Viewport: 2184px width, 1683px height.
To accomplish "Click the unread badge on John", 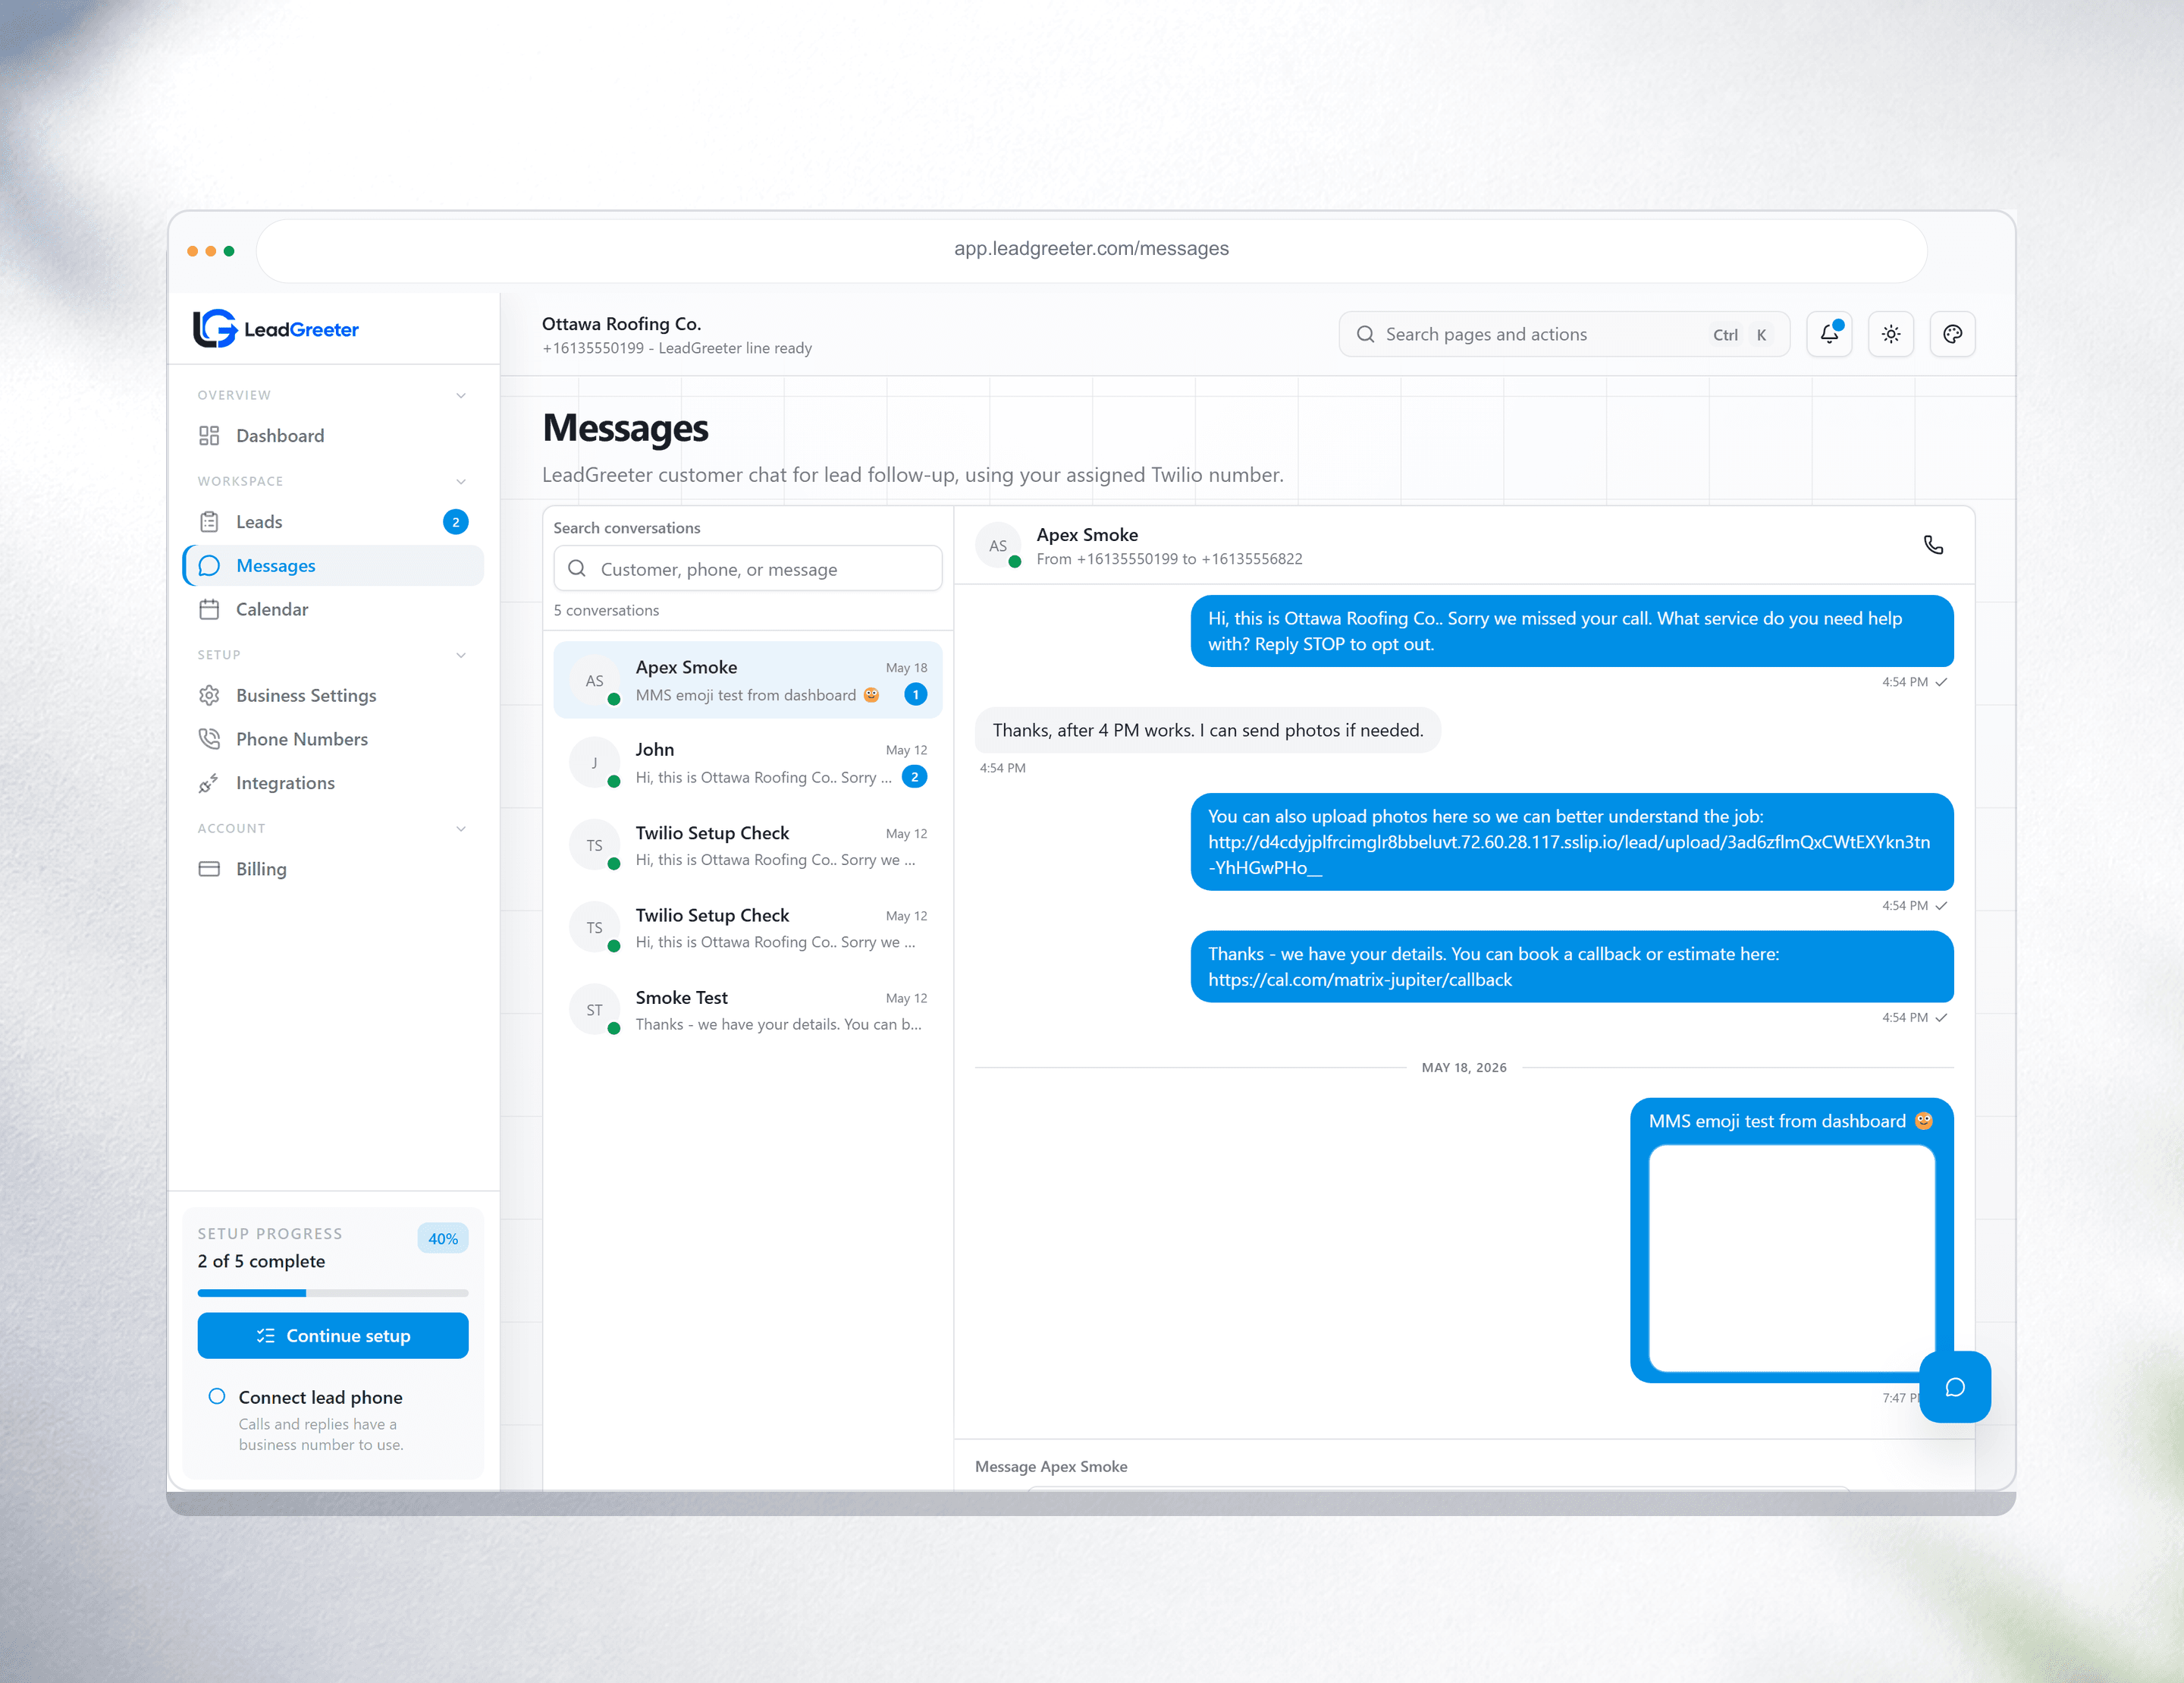I will [x=914, y=776].
